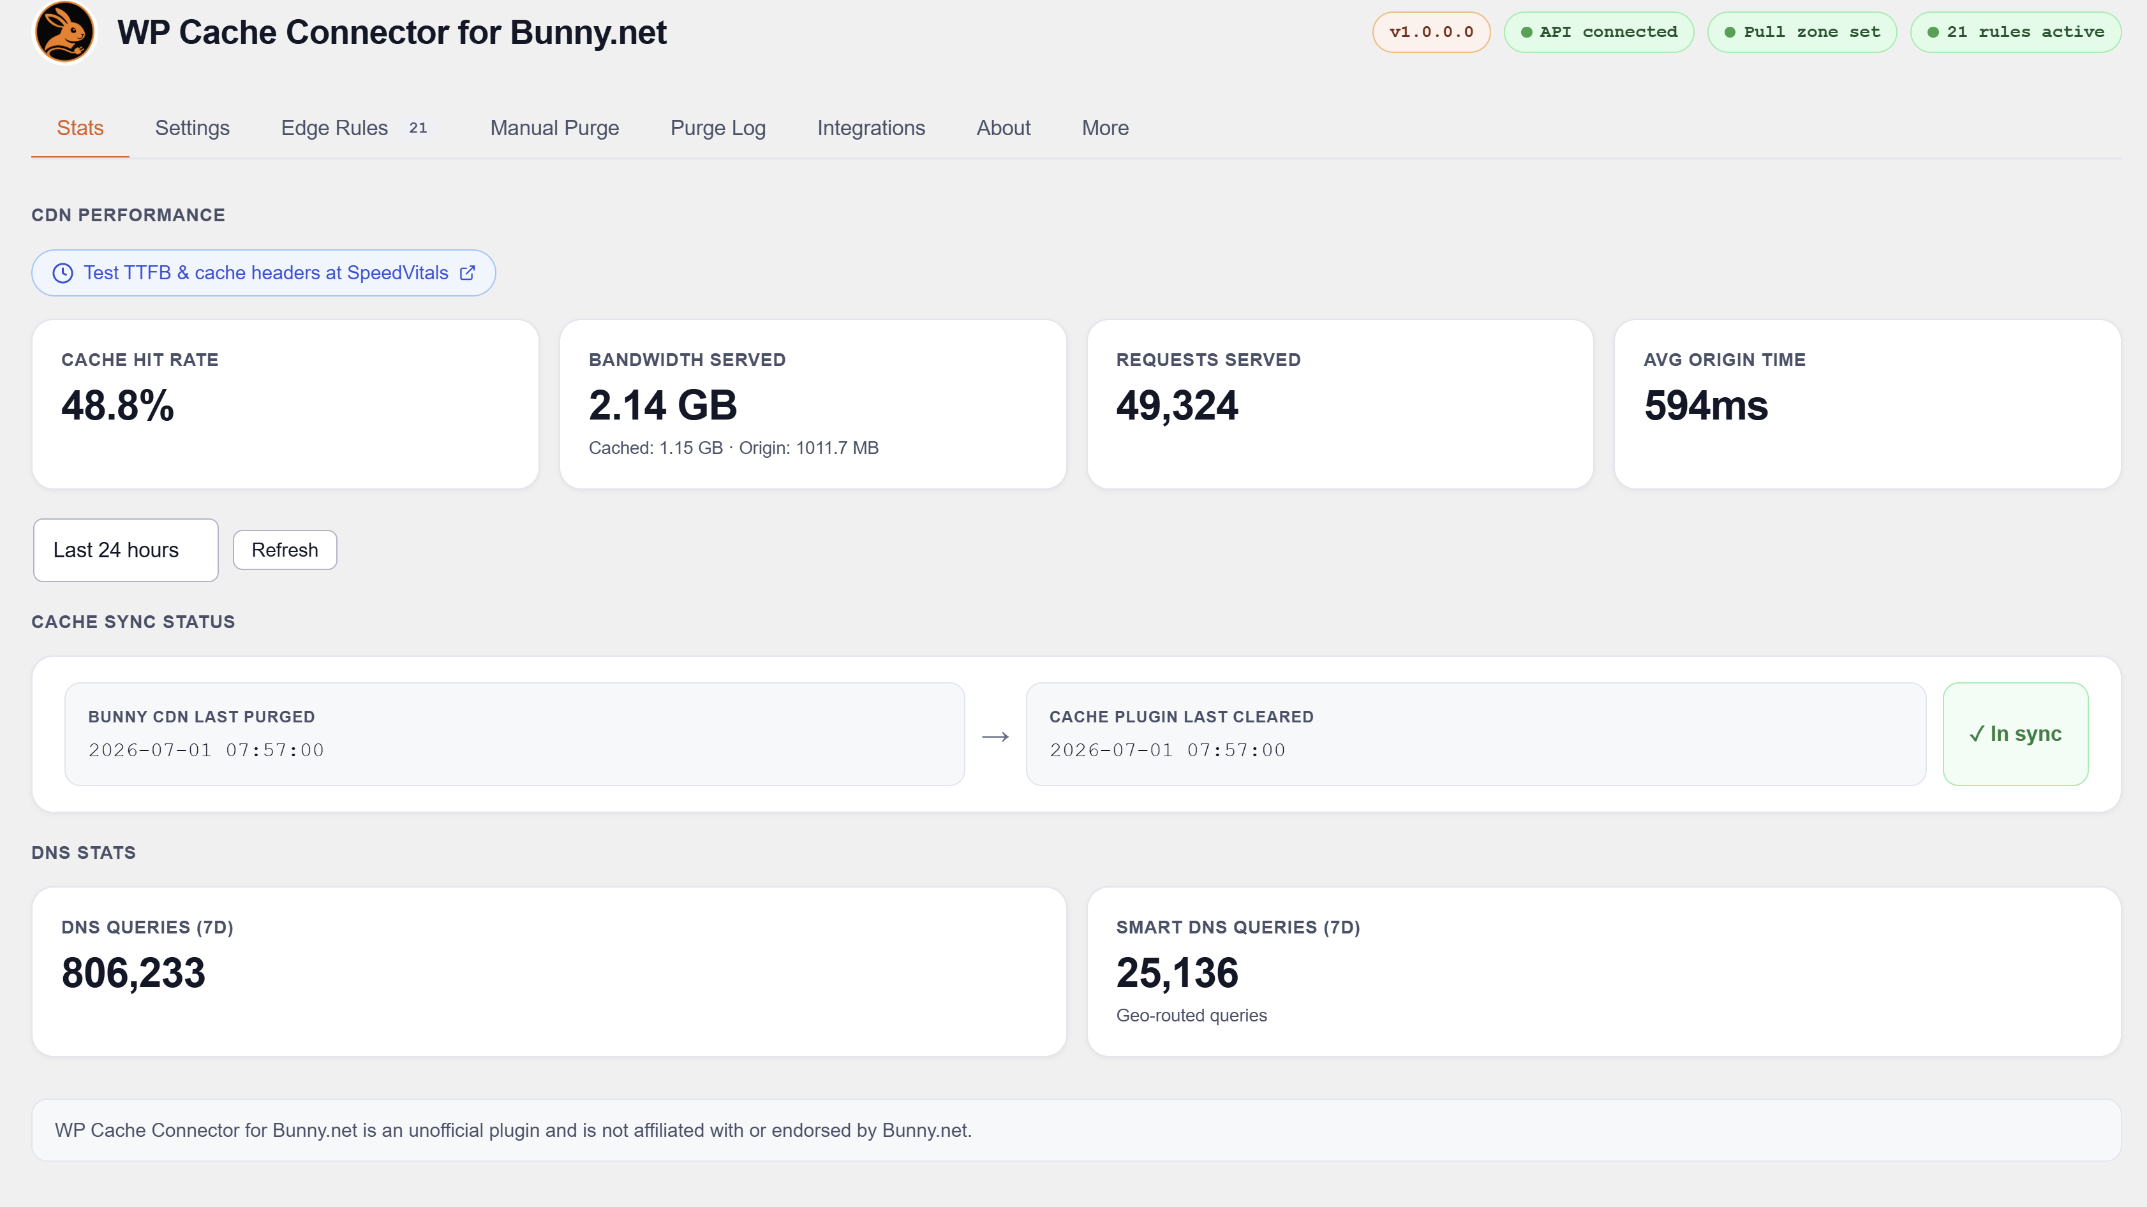The image size is (2147, 1207).
Task: Click the Refresh button
Action: (x=285, y=550)
